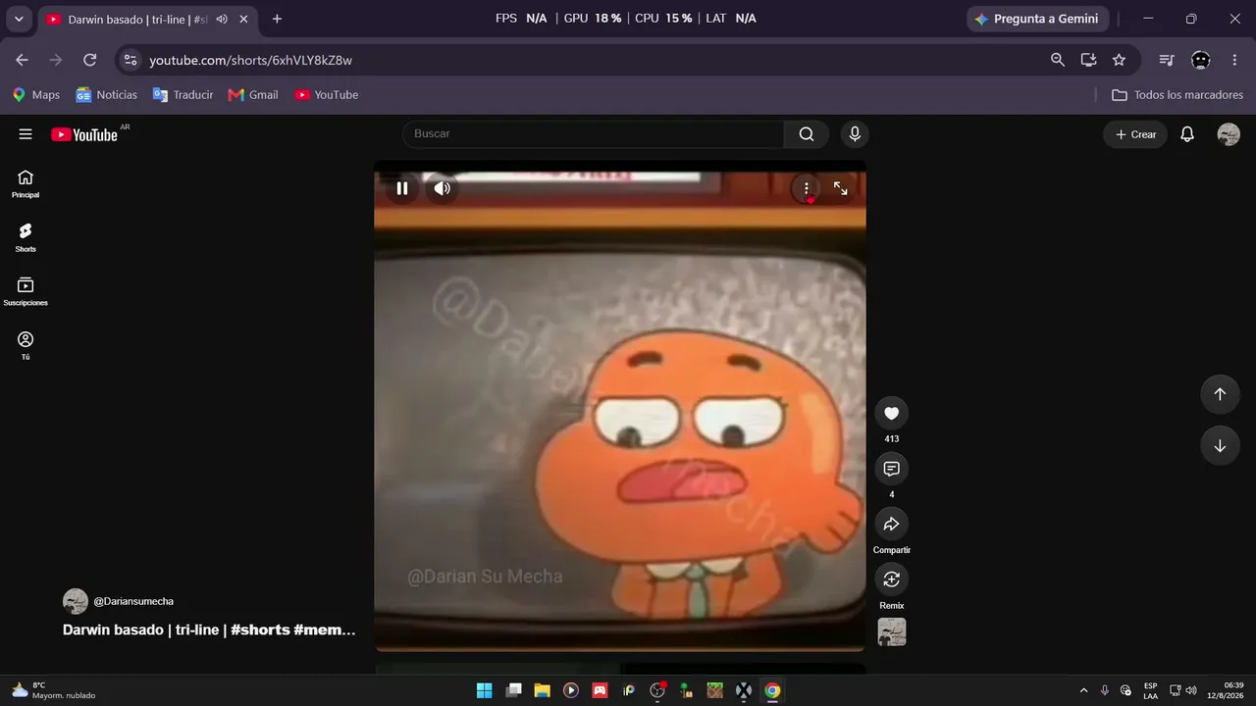Open the Chrome profile avatar
Image resolution: width=1256 pixels, height=706 pixels.
tap(1201, 60)
